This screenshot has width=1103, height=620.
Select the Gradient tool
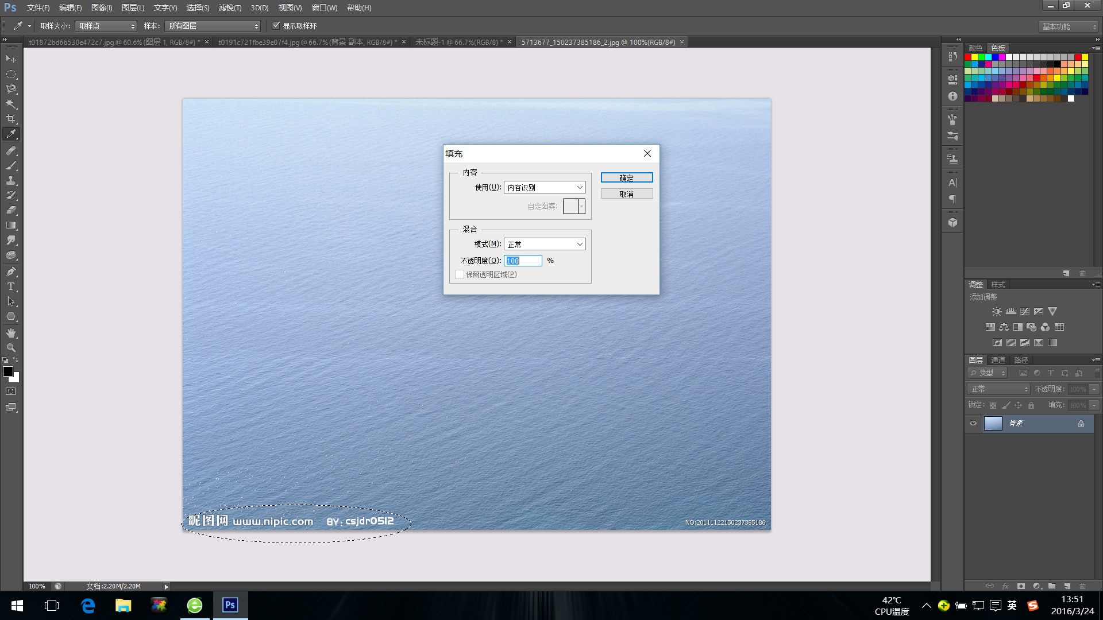click(11, 226)
